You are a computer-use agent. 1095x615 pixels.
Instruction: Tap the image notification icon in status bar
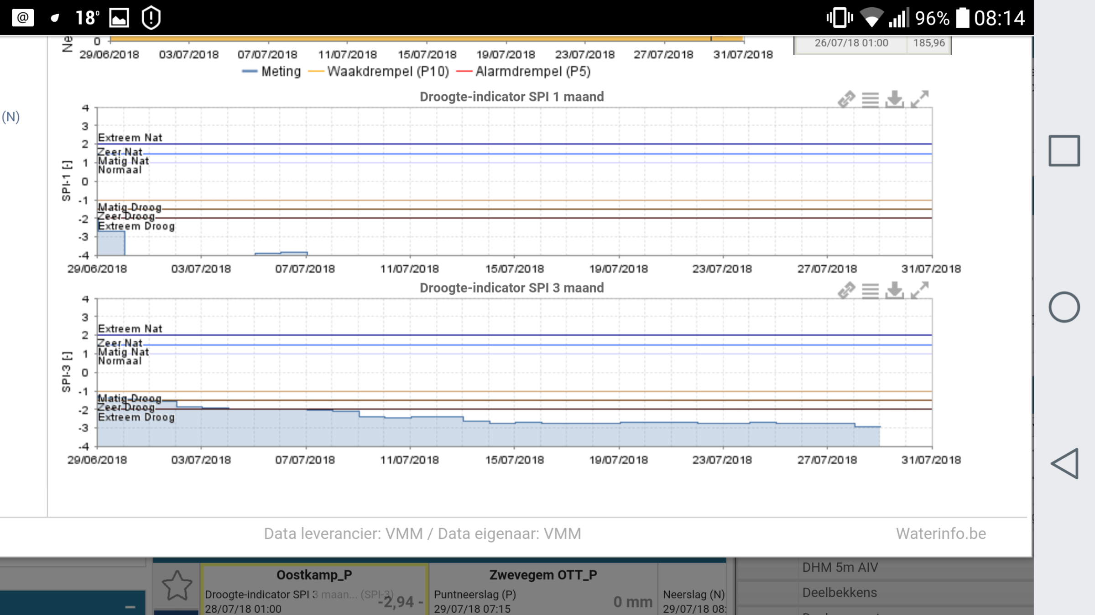click(x=119, y=18)
